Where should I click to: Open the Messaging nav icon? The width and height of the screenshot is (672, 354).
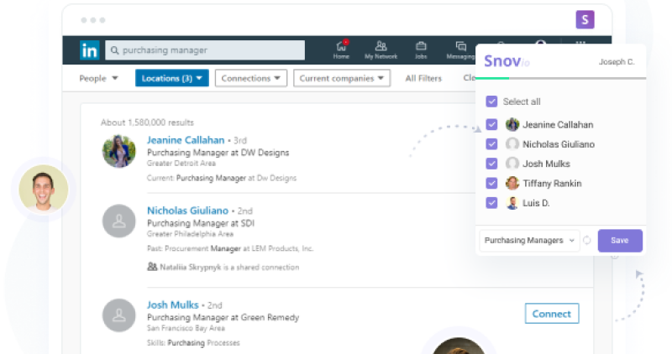[x=460, y=49]
